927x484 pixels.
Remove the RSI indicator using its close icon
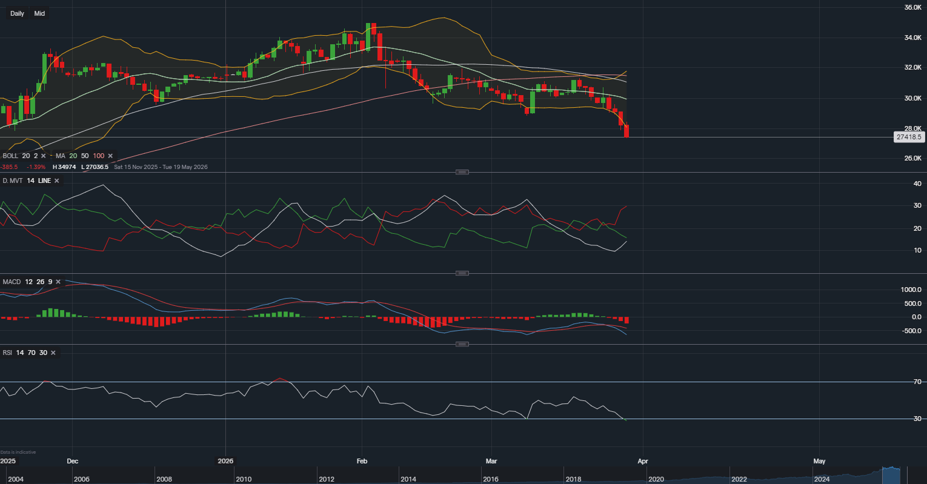(52, 352)
